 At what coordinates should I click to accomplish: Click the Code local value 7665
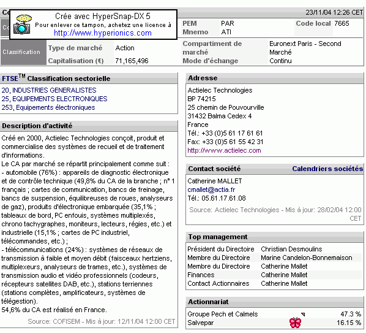[x=342, y=23]
